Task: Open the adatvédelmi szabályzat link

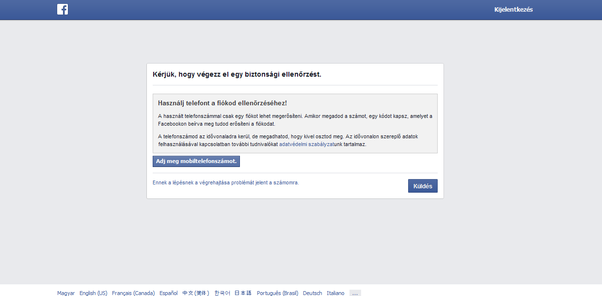Action: coord(306,145)
